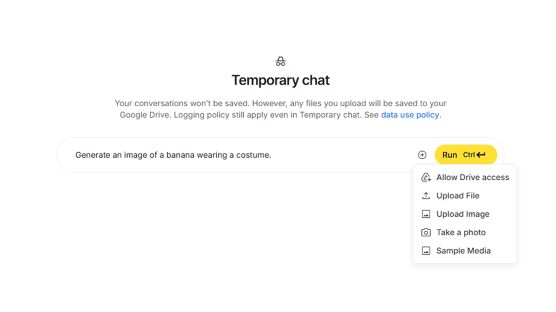Click the incognito hat-and-glasses icon

281,61
